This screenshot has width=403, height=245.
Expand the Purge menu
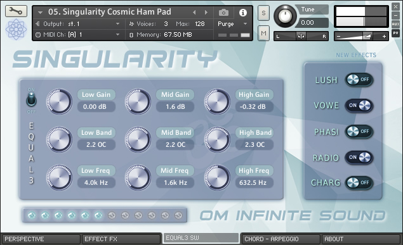(x=232, y=24)
